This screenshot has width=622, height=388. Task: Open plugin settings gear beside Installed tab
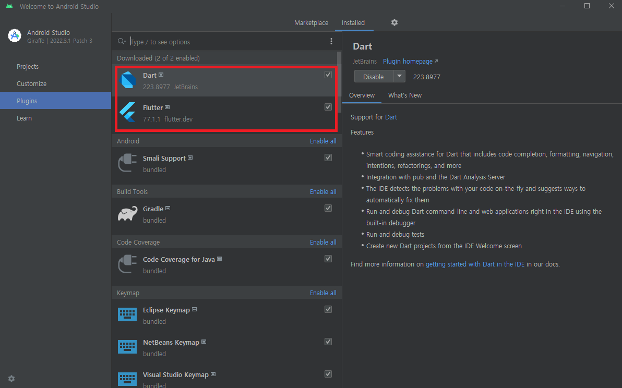(x=394, y=22)
